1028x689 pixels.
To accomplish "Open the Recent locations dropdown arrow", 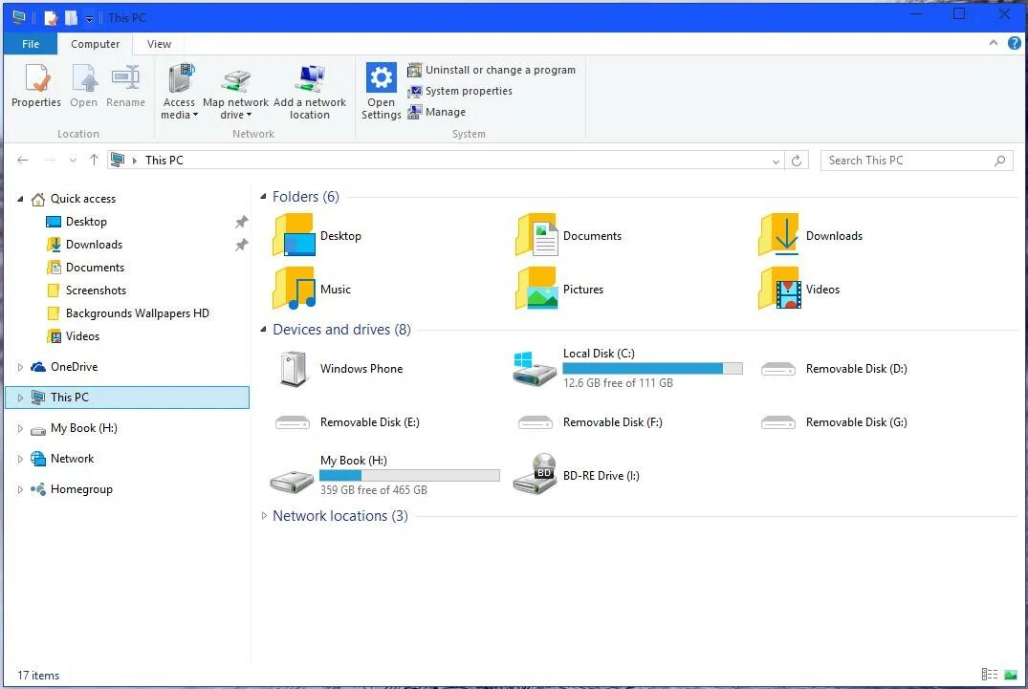I will click(x=73, y=161).
